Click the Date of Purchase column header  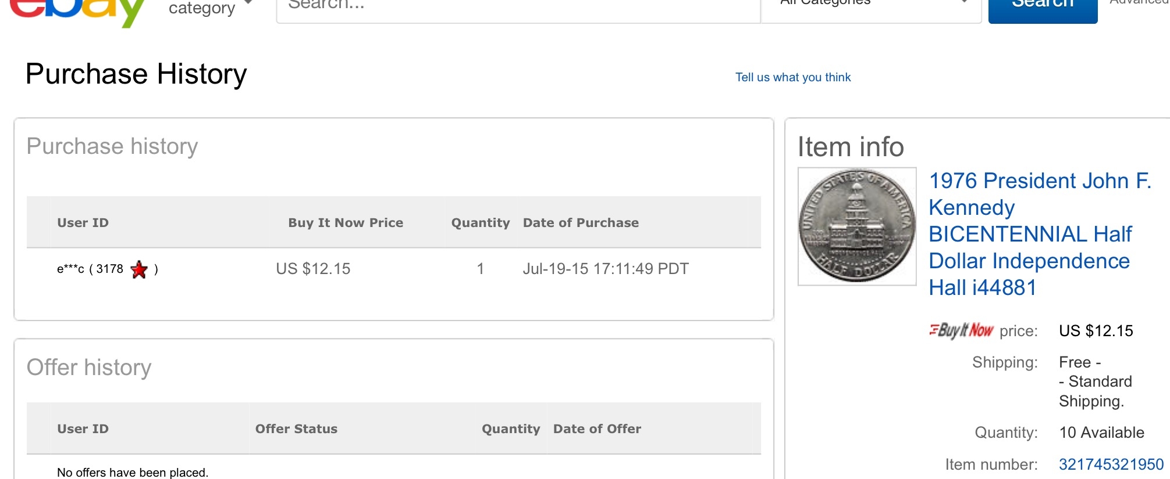[581, 223]
